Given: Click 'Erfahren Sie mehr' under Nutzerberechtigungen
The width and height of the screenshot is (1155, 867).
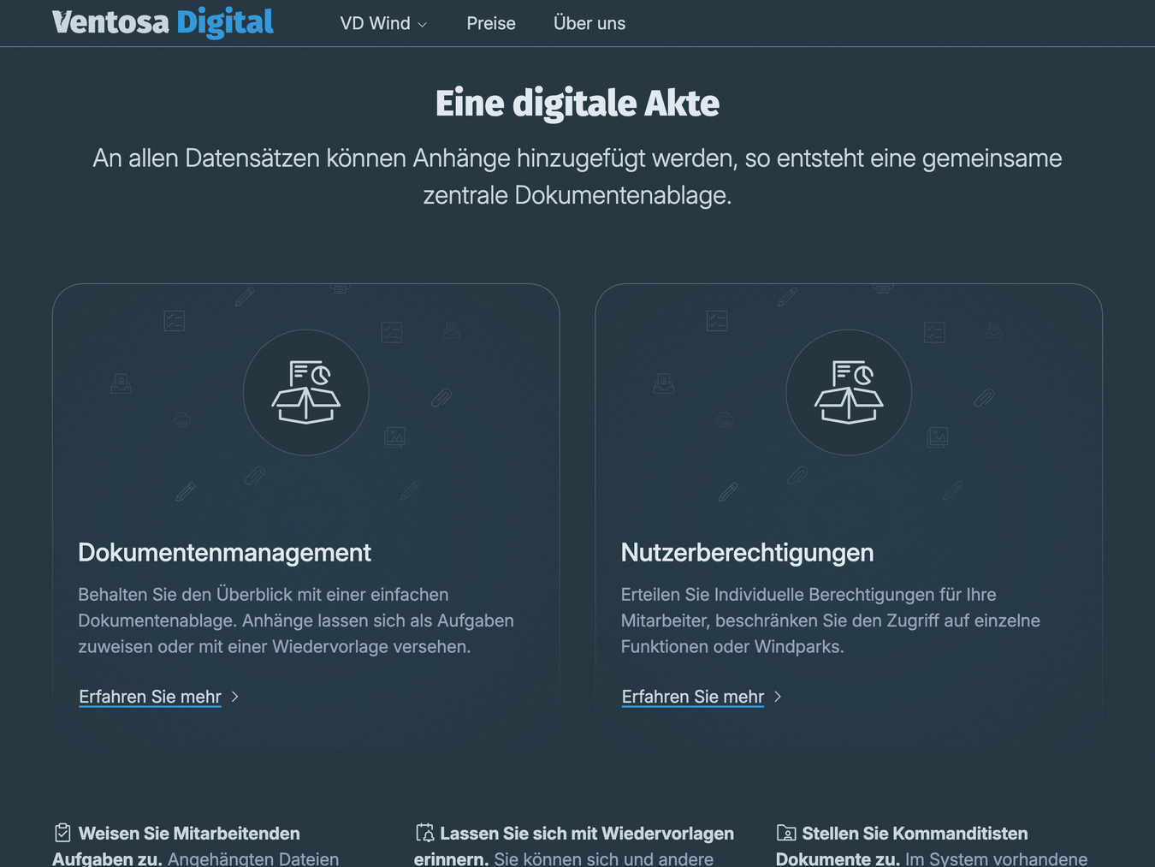Looking at the screenshot, I should tap(693, 697).
